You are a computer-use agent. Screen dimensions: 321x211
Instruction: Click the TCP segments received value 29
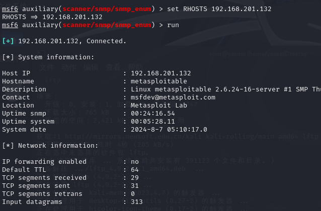click(134, 178)
